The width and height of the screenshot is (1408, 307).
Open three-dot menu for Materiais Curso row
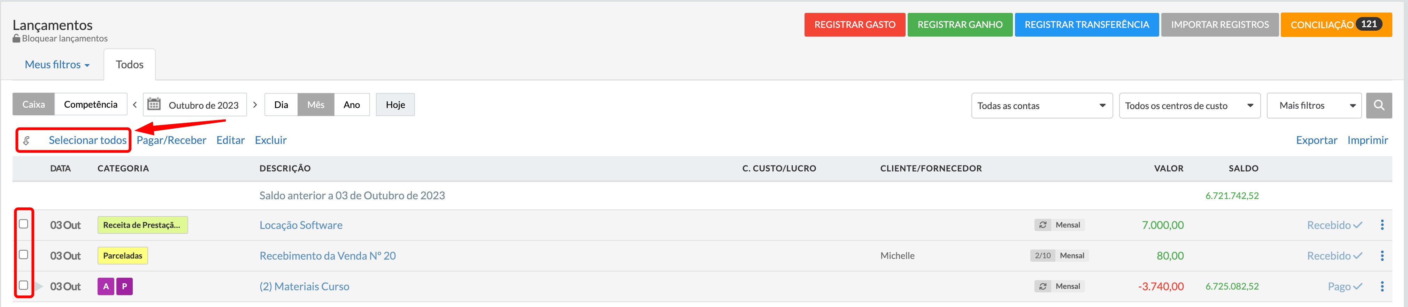tap(1382, 286)
